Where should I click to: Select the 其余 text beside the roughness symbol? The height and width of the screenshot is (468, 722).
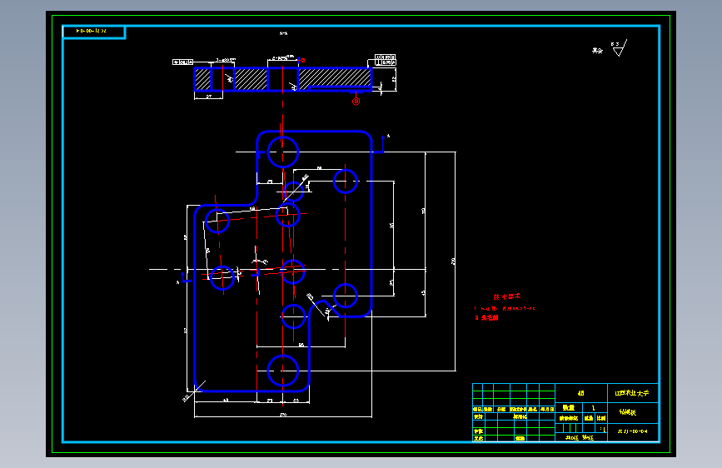pos(597,50)
